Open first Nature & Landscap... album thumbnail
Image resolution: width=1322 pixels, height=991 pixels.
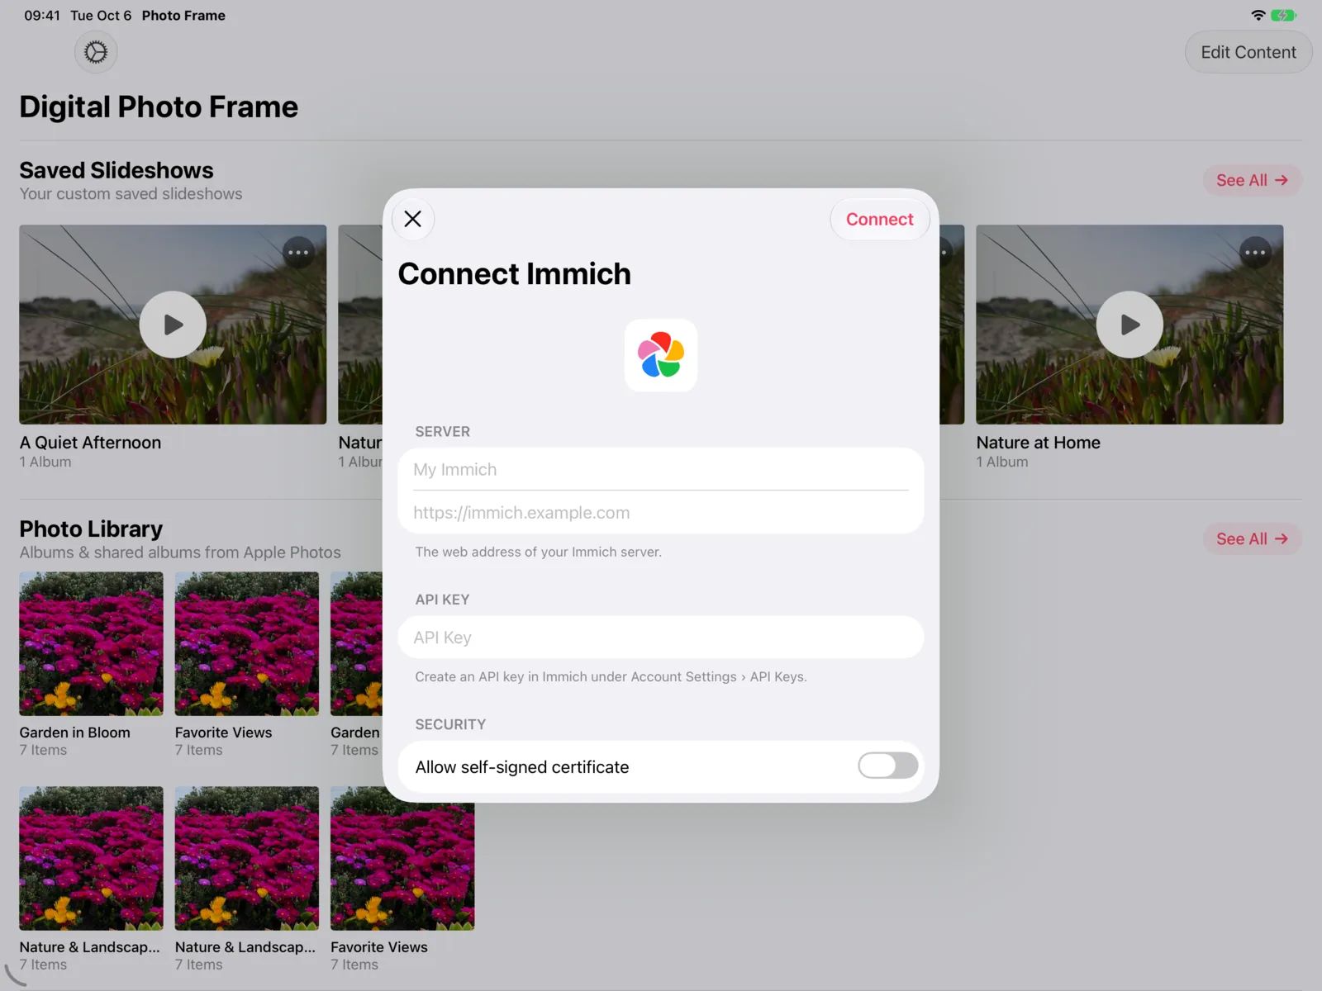[91, 858]
